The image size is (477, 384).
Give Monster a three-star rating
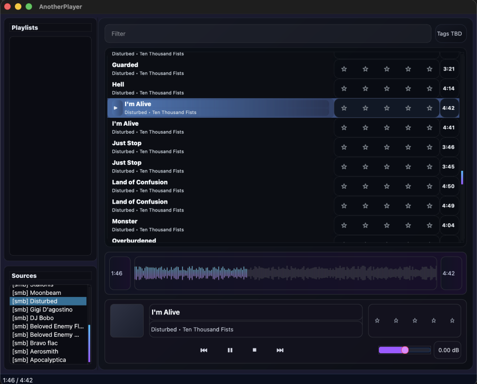[x=387, y=225]
